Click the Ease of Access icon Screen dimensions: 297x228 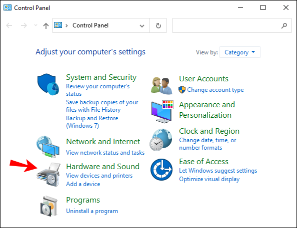click(x=161, y=170)
